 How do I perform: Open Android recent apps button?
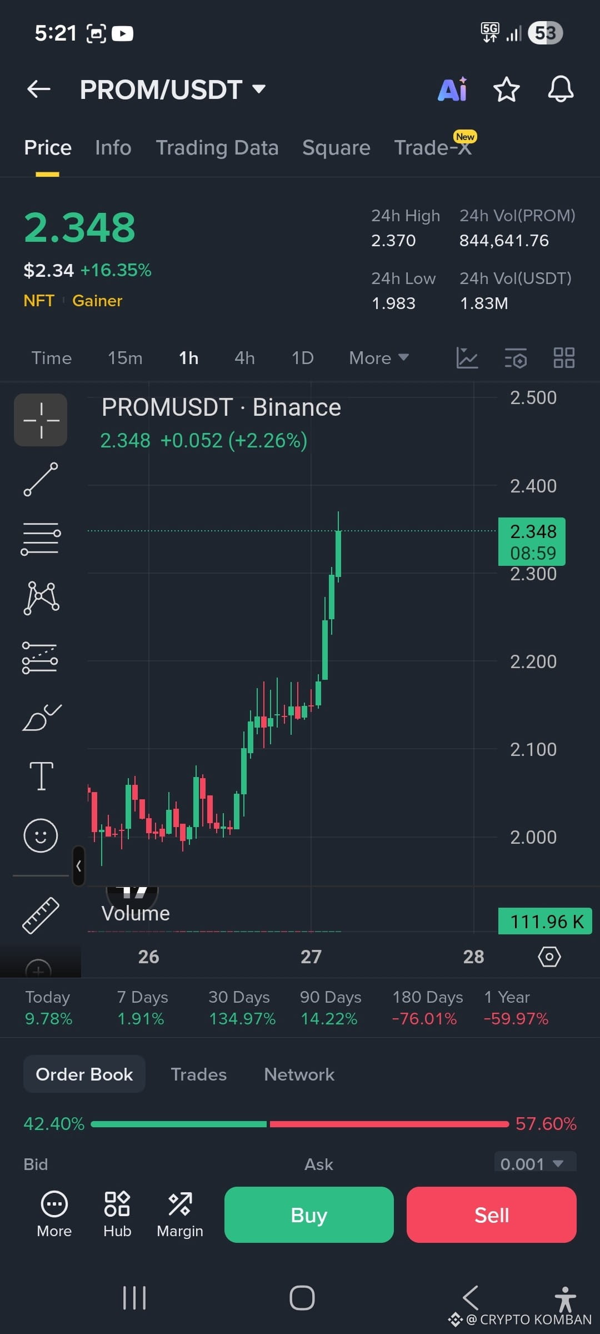[134, 1298]
